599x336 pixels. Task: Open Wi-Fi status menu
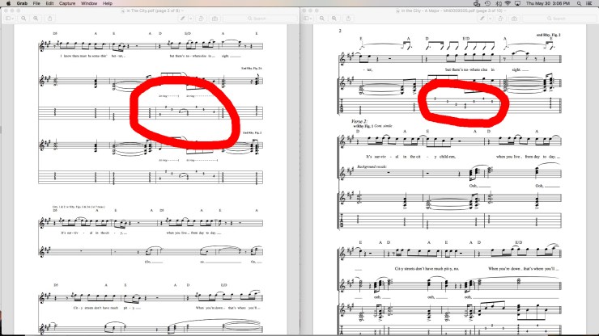(508, 3)
